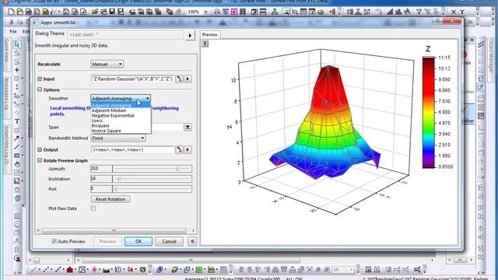Image resolution: width=498 pixels, height=280 pixels.
Task: Expand the Input section
Action: (x=40, y=79)
